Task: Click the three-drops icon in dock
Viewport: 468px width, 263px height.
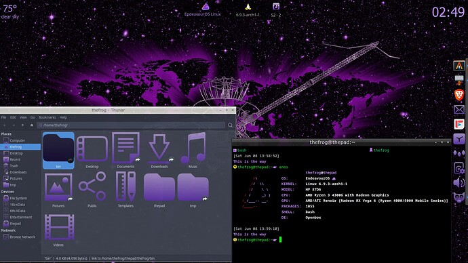Action: [x=459, y=154]
